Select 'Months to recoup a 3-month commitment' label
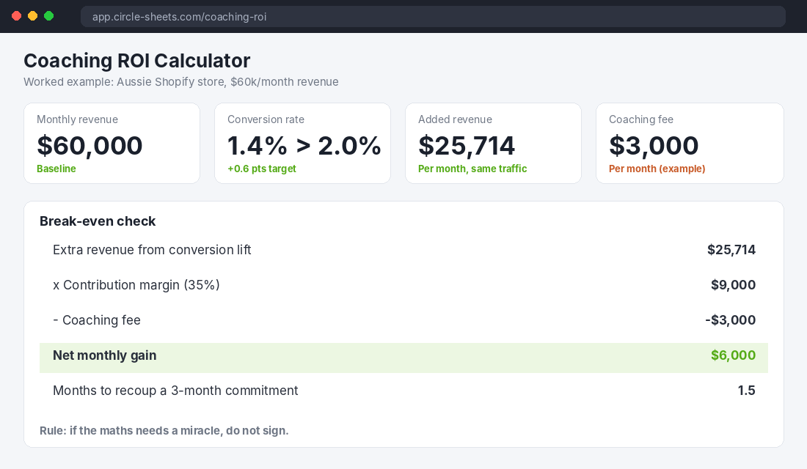Screen dimensions: 807x469 click(x=175, y=391)
